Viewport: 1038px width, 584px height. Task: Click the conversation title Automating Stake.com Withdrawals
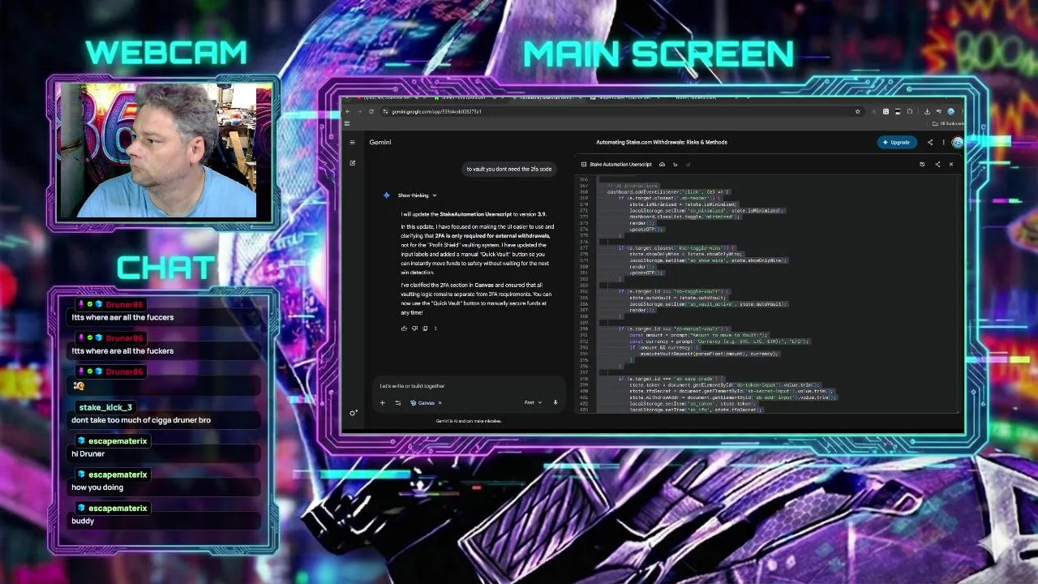tap(662, 142)
